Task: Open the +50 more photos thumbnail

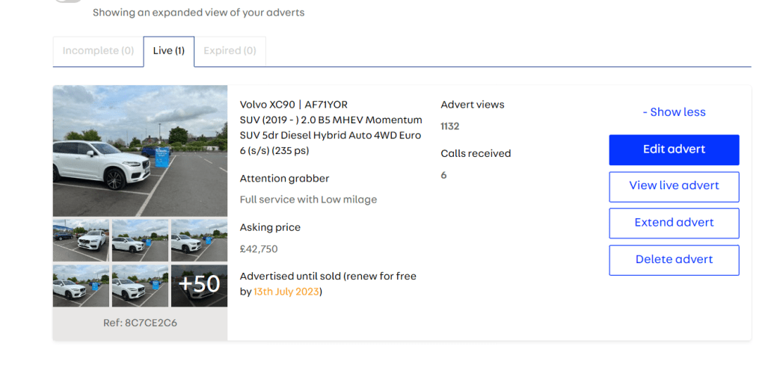Action: pos(199,286)
